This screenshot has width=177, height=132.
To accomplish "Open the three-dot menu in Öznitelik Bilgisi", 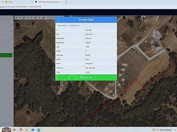I will click(x=58, y=20).
